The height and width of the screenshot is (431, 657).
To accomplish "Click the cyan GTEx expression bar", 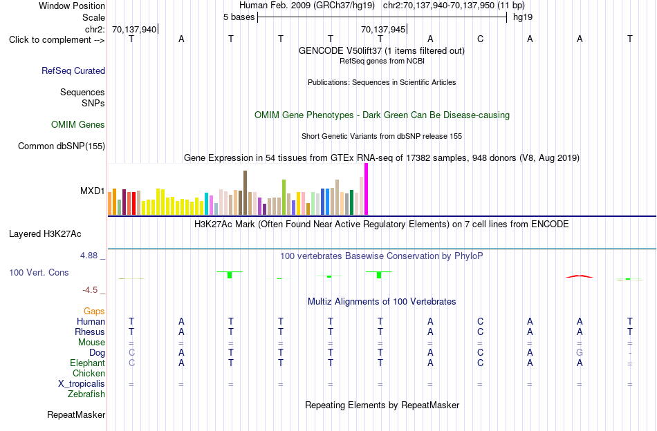I will coord(206,204).
